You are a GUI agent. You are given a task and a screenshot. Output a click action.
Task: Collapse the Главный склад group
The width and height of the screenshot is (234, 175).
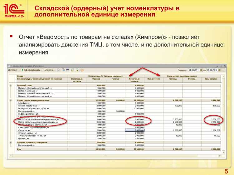(11, 85)
